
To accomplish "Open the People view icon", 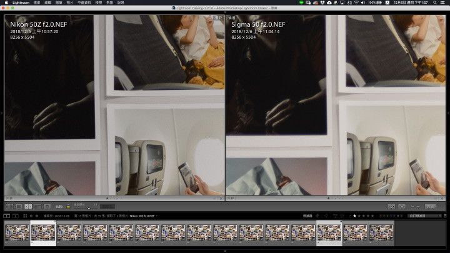I will pos(47,207).
